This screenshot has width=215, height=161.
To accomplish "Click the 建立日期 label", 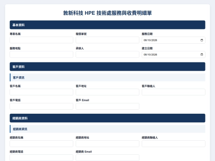I will tap(147, 48).
